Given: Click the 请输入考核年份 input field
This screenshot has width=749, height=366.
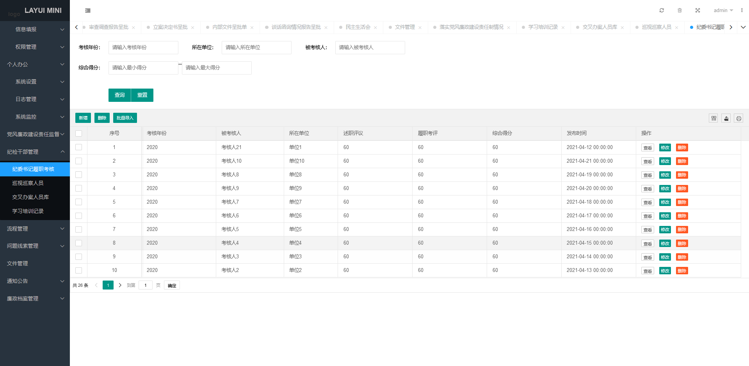Looking at the screenshot, I should coord(143,47).
